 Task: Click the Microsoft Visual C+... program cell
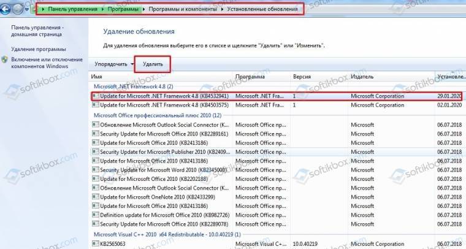261,244
